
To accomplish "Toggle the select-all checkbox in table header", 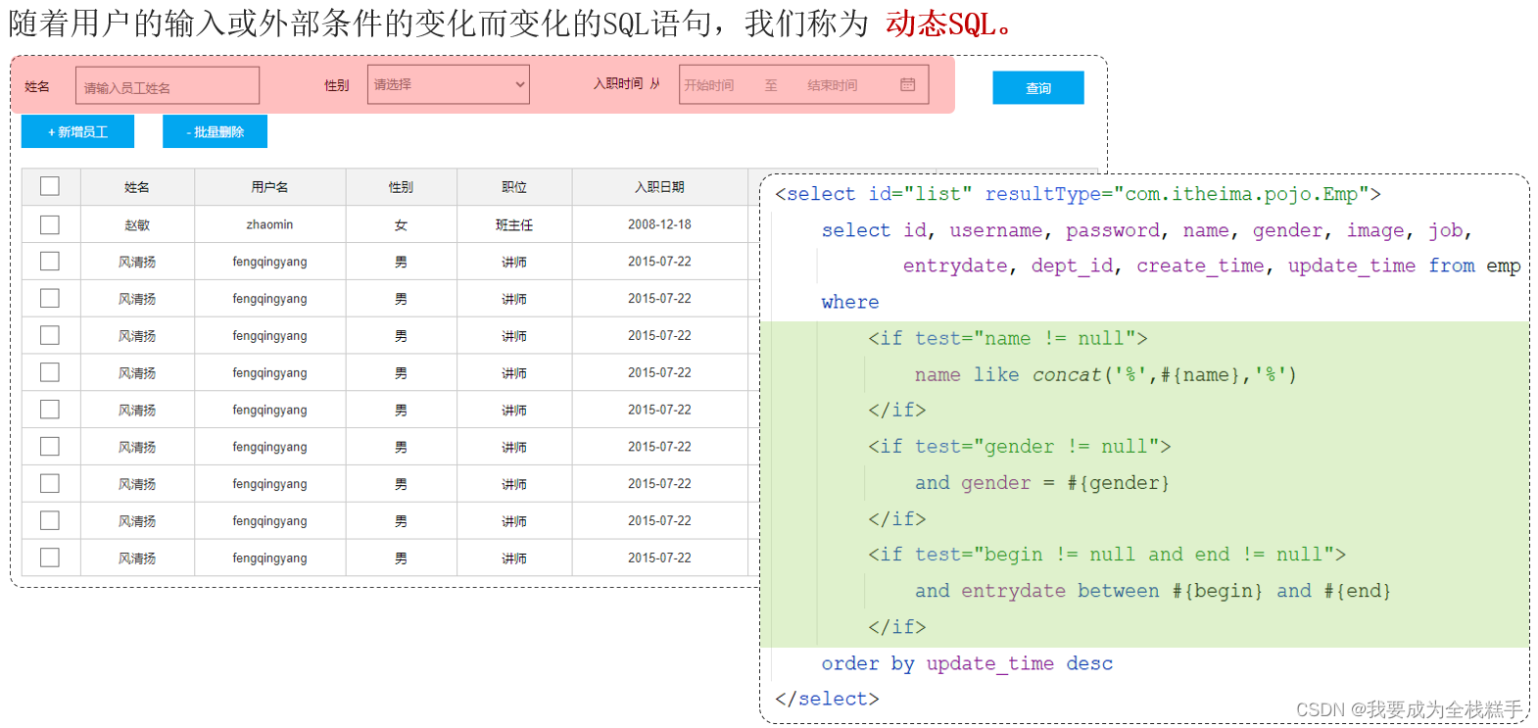I will click(50, 186).
